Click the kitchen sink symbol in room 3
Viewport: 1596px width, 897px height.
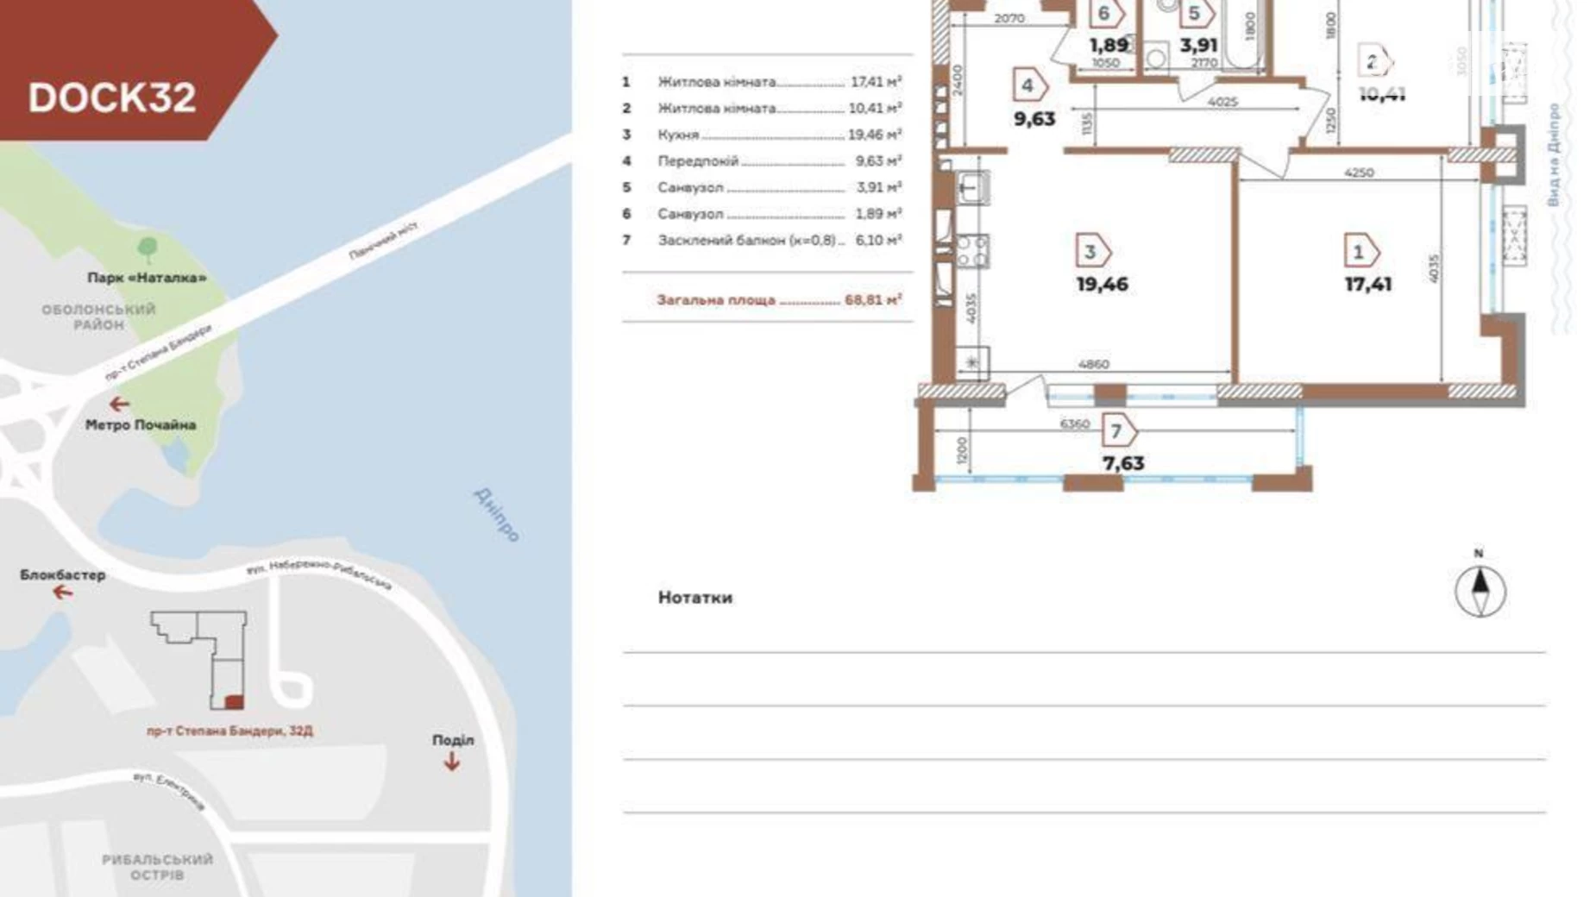[973, 188]
